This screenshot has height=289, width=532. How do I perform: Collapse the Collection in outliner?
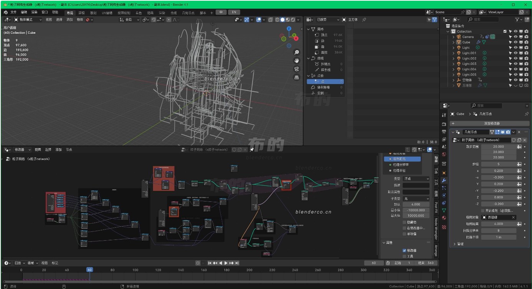point(448,31)
